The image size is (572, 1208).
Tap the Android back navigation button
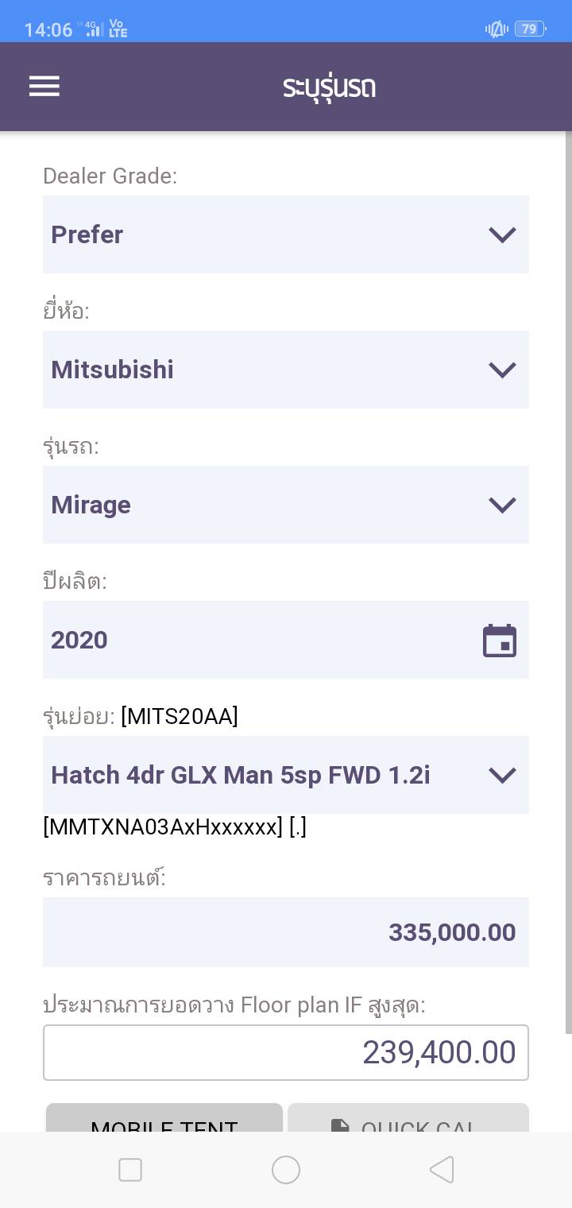click(442, 1170)
